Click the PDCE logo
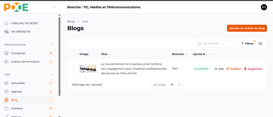Viewport: 273px width, 117px height. [x=16, y=7]
